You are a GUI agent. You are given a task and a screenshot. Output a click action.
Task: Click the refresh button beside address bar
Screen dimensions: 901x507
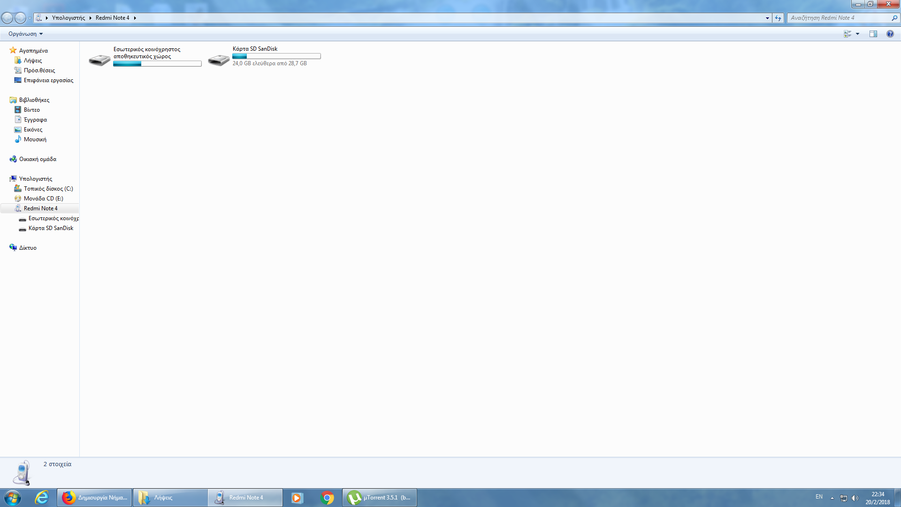coord(778,18)
